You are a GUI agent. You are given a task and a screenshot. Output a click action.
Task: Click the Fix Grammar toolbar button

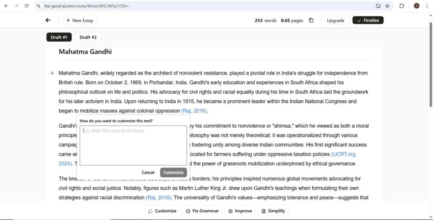202,211
